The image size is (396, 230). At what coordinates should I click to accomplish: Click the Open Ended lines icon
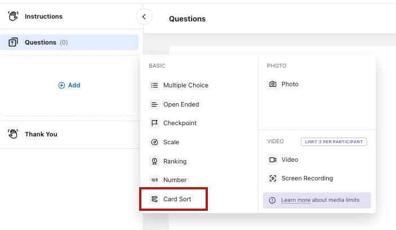point(154,104)
